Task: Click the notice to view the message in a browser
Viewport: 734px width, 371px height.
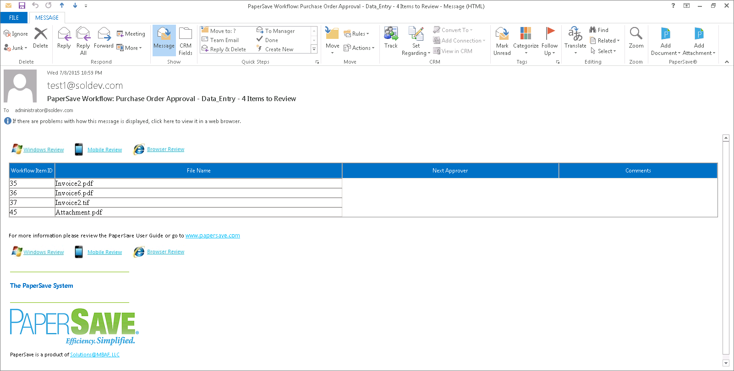Action: point(126,121)
